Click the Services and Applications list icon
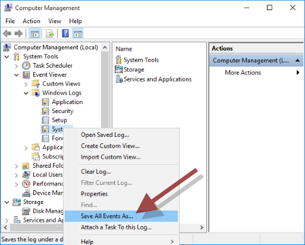This screenshot has height=245, width=305. coord(119,79)
